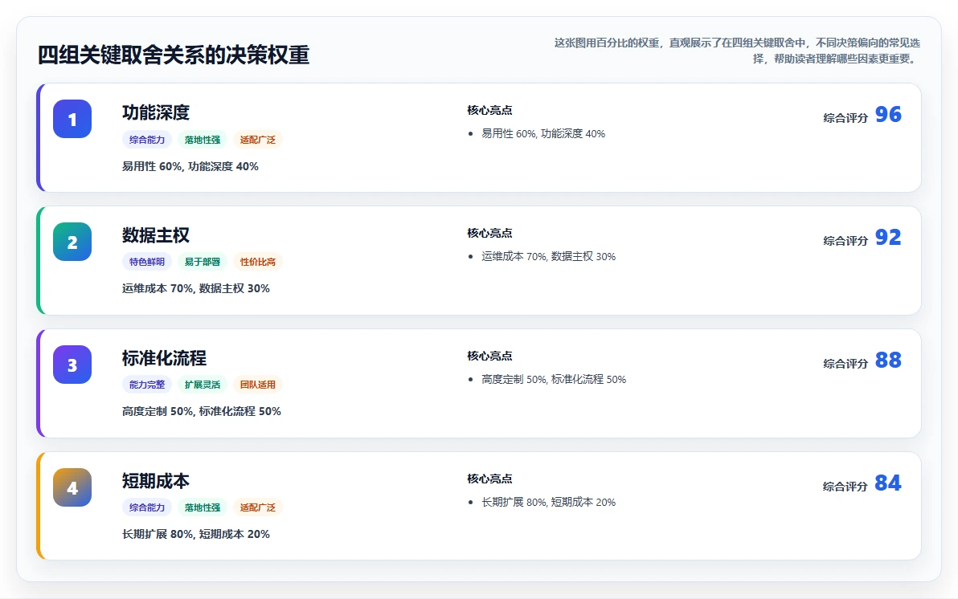The width and height of the screenshot is (958, 599).
Task: Click the number 2 rank badge
Action: pos(72,242)
